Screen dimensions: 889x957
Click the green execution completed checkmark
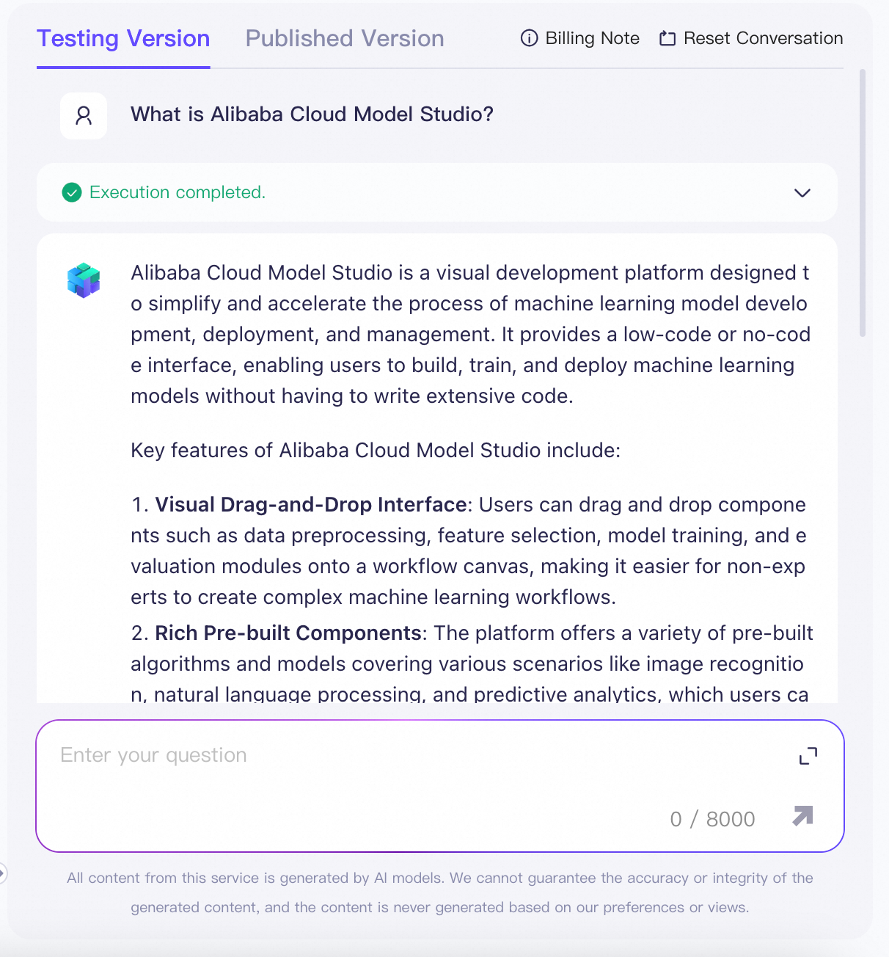72,192
